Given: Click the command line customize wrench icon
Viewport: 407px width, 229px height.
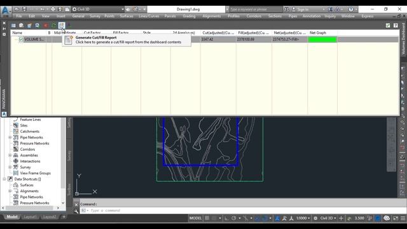Looking at the screenshot, I should tap(76, 211).
